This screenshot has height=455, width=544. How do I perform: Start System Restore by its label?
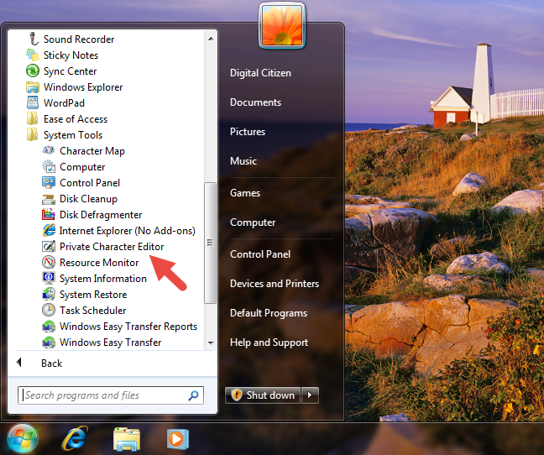[x=93, y=295]
